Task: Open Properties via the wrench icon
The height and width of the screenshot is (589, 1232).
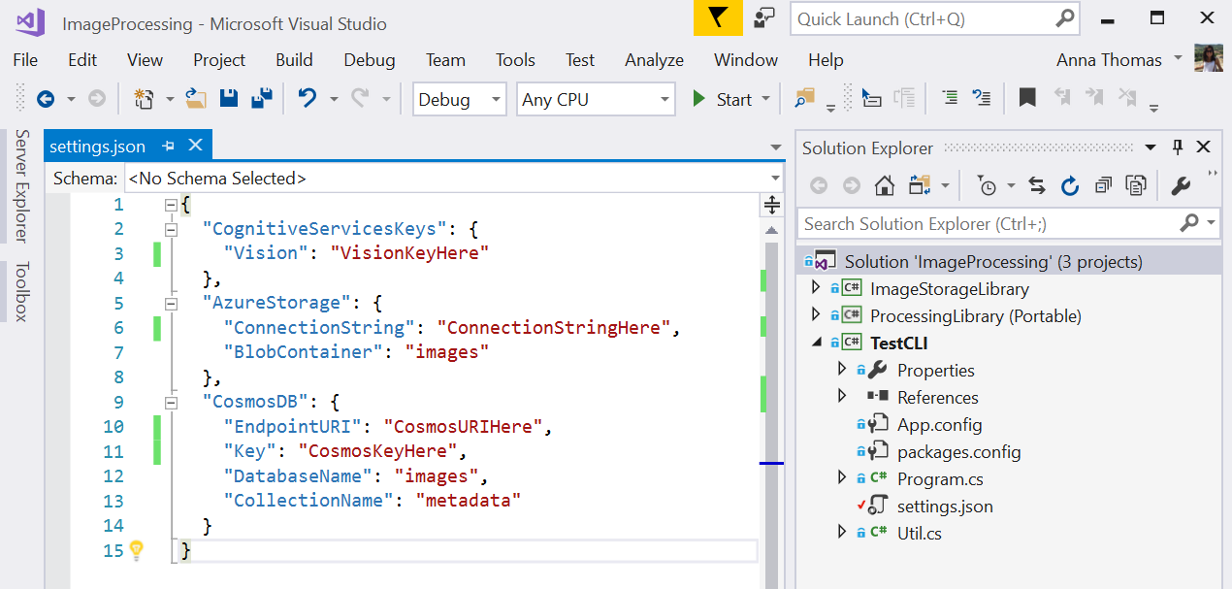Action: coord(1181,185)
